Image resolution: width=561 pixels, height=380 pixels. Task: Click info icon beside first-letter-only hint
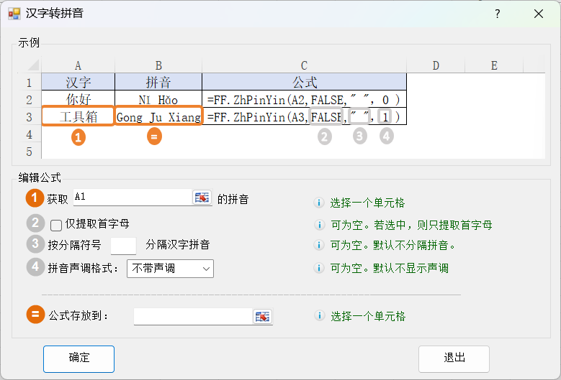pyautogui.click(x=319, y=225)
